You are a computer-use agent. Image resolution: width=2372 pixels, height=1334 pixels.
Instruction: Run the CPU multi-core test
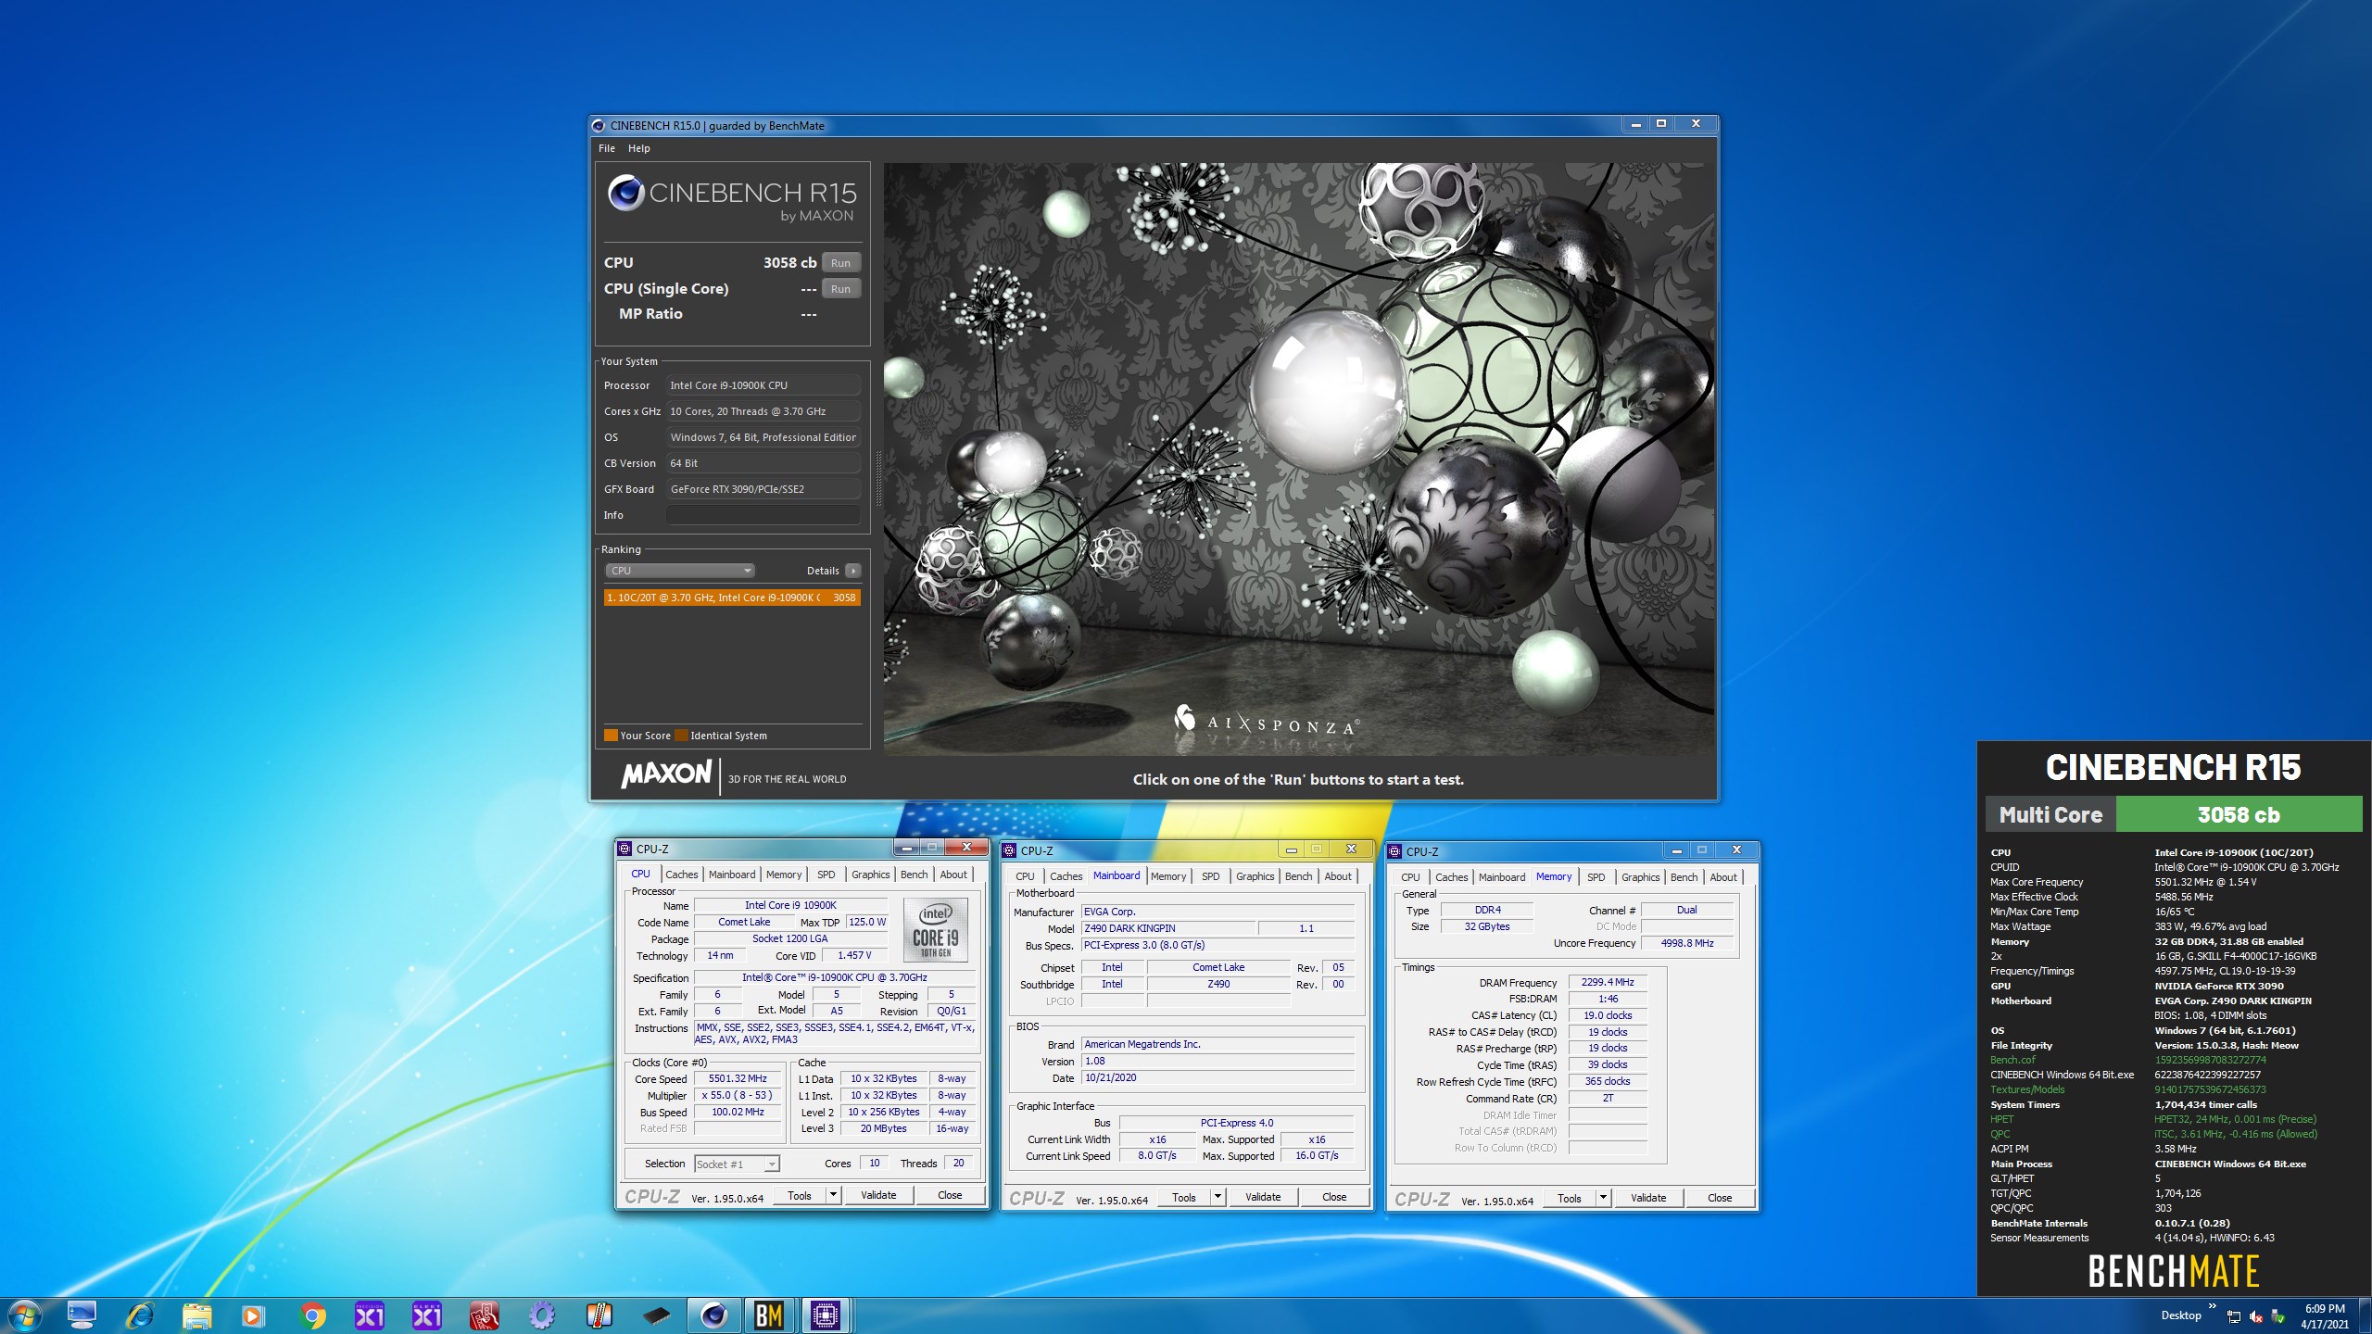click(x=839, y=263)
